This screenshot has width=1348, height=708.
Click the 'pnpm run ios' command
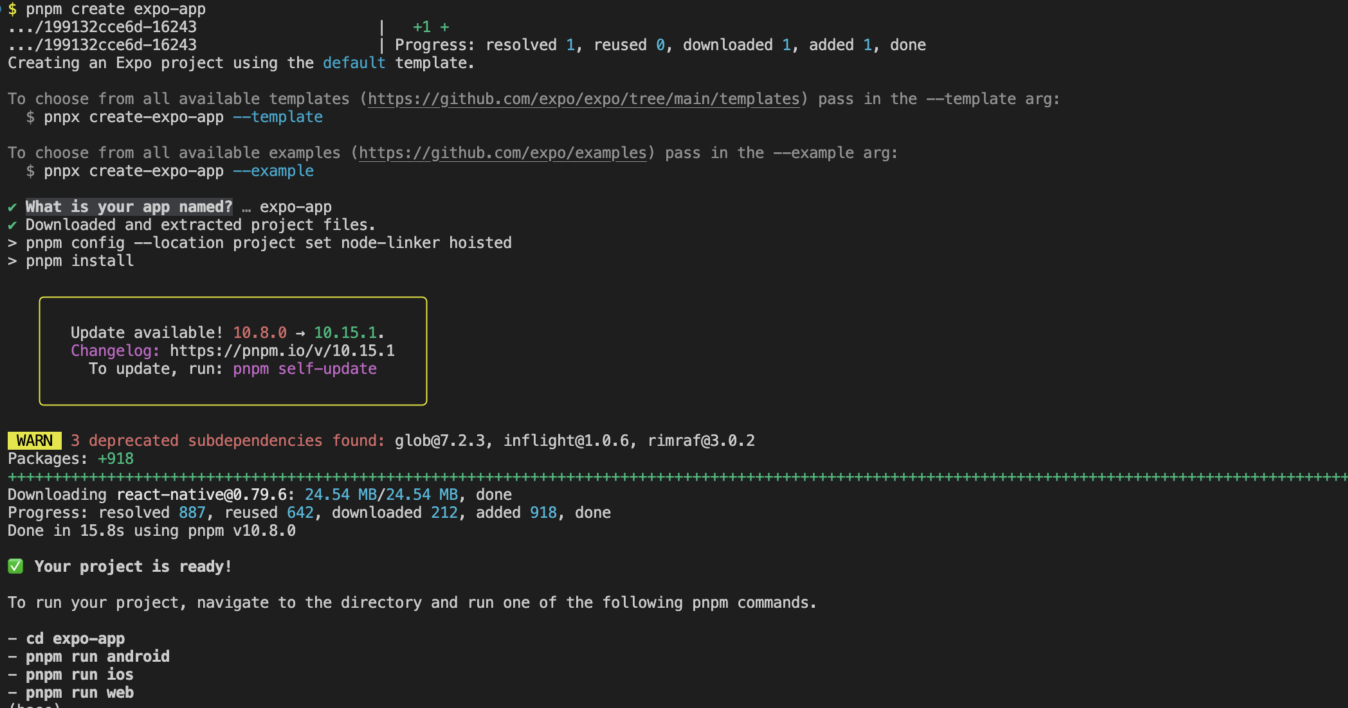tap(80, 675)
